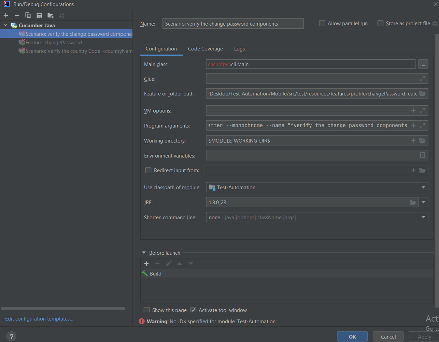Screen dimensions: 439x342
Task: Copy the selected configuration
Action: tap(28, 15)
